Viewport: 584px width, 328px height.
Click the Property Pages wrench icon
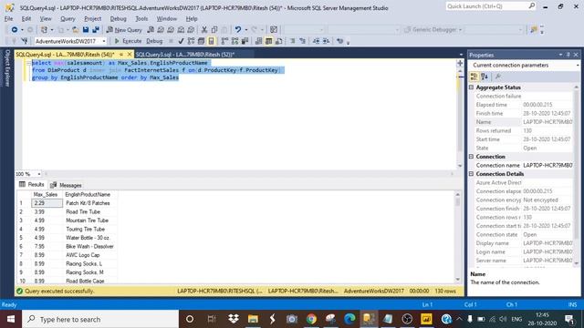498,77
